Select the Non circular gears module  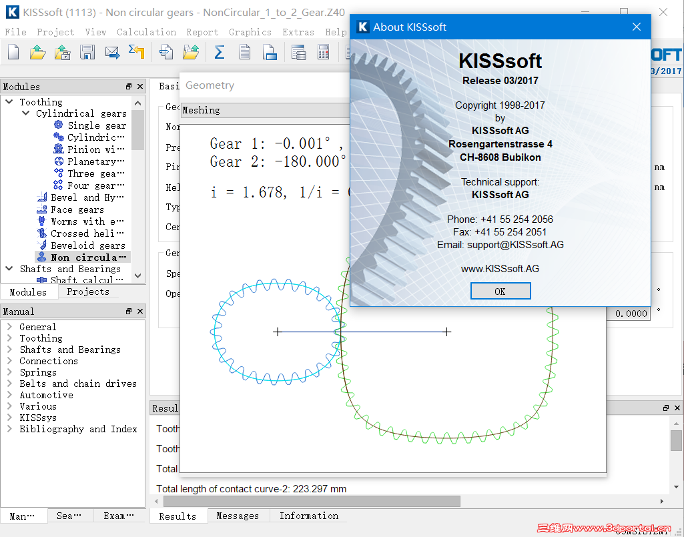click(x=83, y=257)
